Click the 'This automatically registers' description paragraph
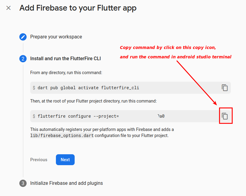The image size is (246, 196). point(102,132)
